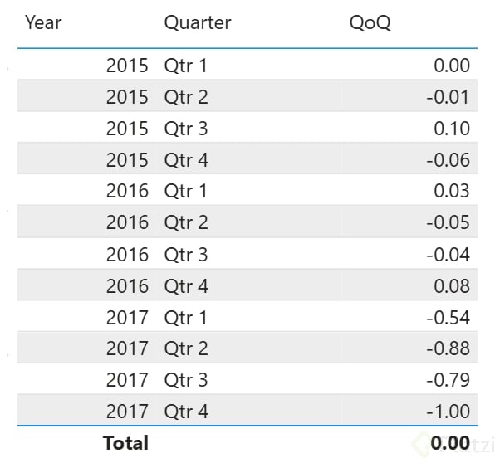Click the QoQ cell showing -0.05

click(449, 222)
